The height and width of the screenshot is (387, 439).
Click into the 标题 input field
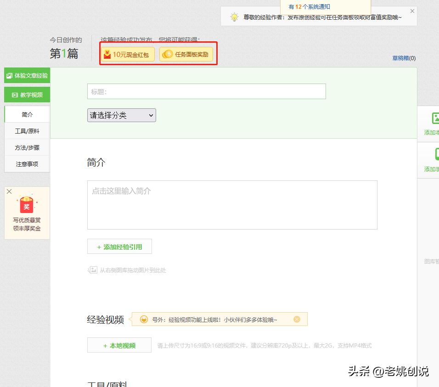[x=206, y=91]
